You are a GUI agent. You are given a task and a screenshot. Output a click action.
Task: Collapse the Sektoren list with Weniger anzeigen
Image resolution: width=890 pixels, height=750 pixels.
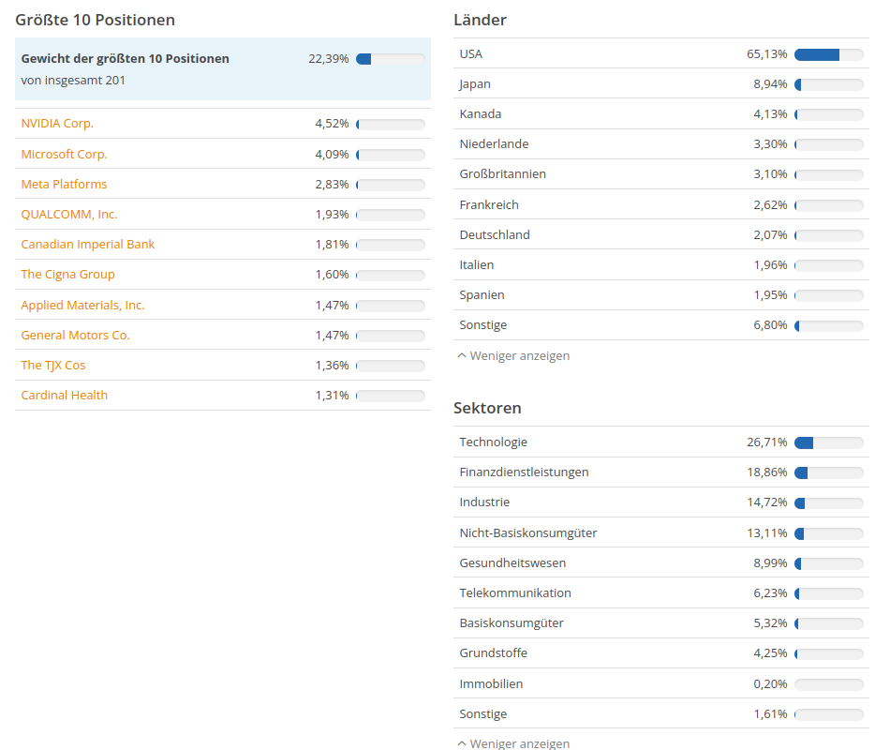[x=519, y=743]
